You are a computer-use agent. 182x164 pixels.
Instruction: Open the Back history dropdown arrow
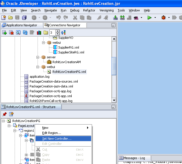pos(39,18)
